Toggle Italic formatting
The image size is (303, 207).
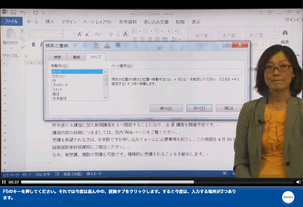click(x=41, y=45)
